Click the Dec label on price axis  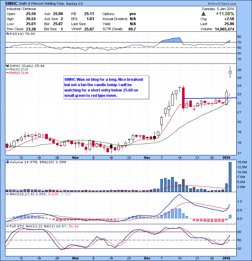point(147,158)
